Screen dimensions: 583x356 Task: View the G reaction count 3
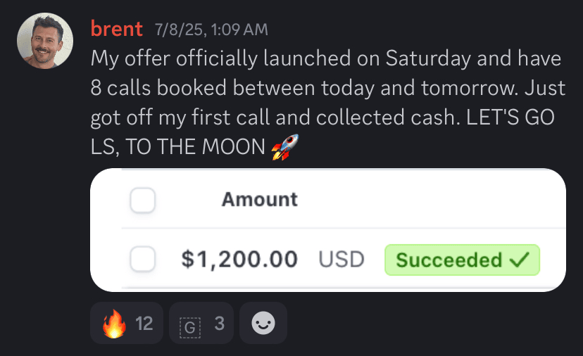pos(220,324)
